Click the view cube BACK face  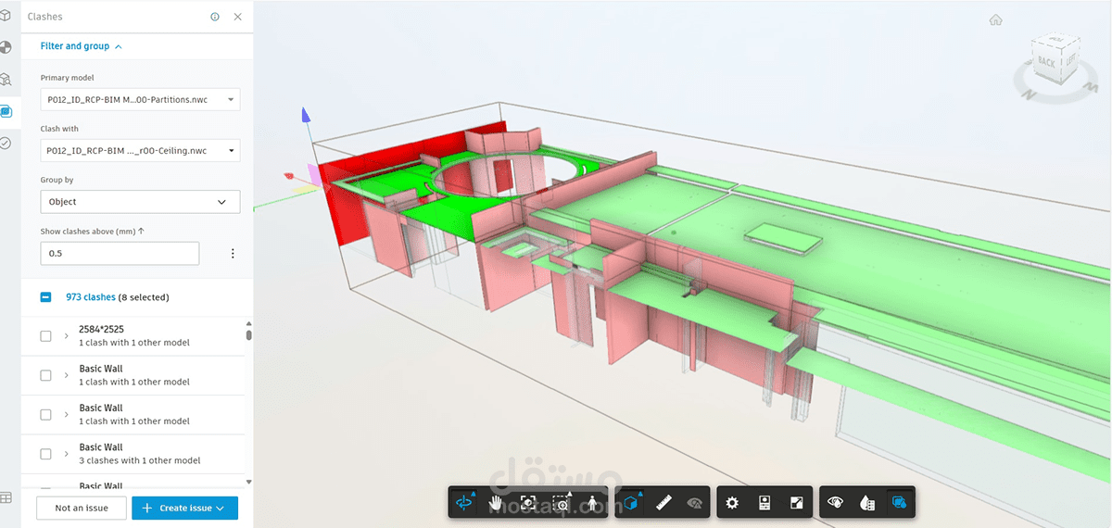click(x=1045, y=61)
